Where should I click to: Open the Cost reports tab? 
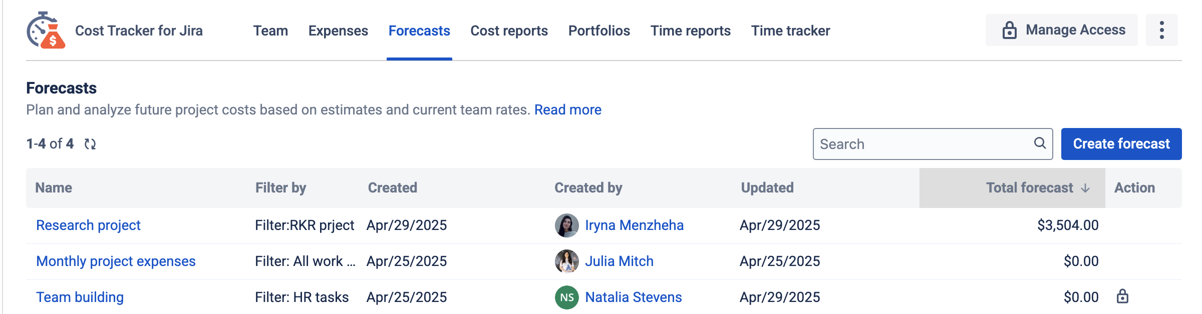pos(509,31)
